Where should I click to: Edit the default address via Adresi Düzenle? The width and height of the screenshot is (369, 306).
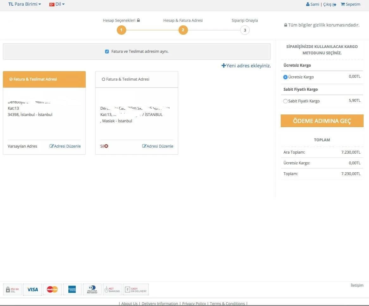[x=65, y=146]
